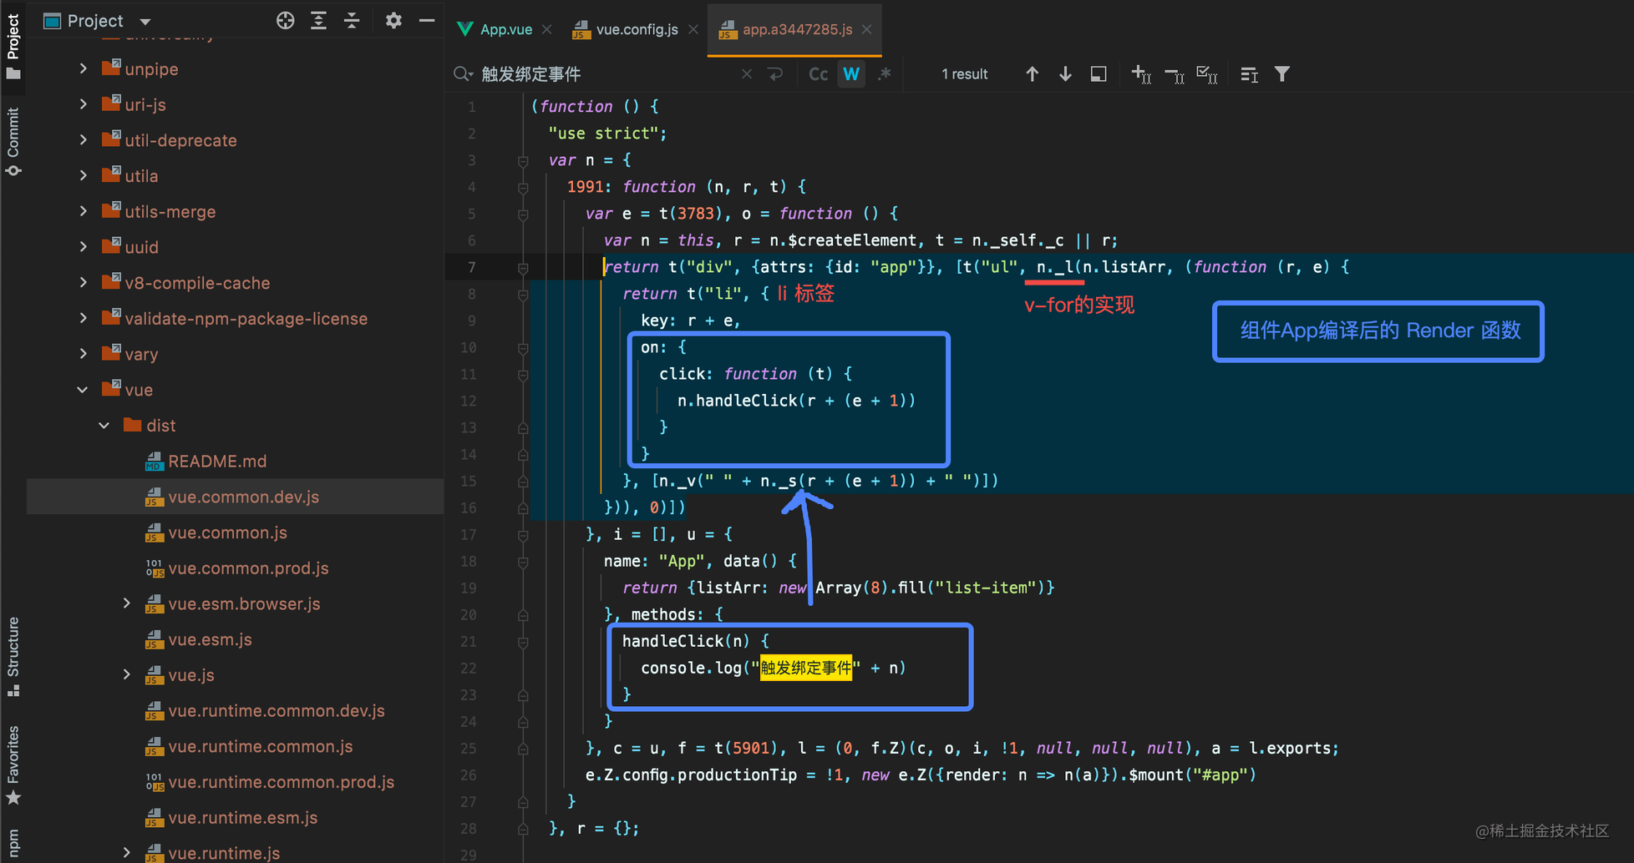
Task: Add selection for next occurrence icon
Action: 1140,74
